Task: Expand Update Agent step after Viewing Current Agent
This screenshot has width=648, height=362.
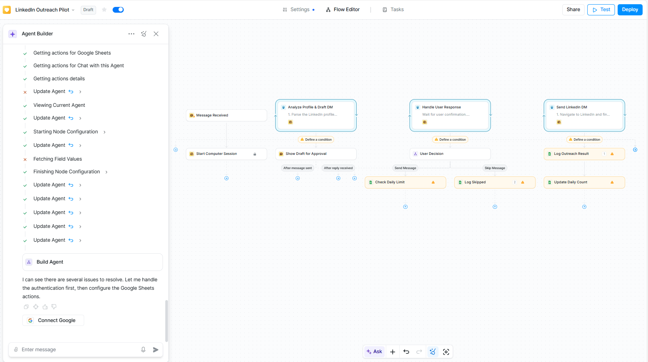Action: point(80,118)
